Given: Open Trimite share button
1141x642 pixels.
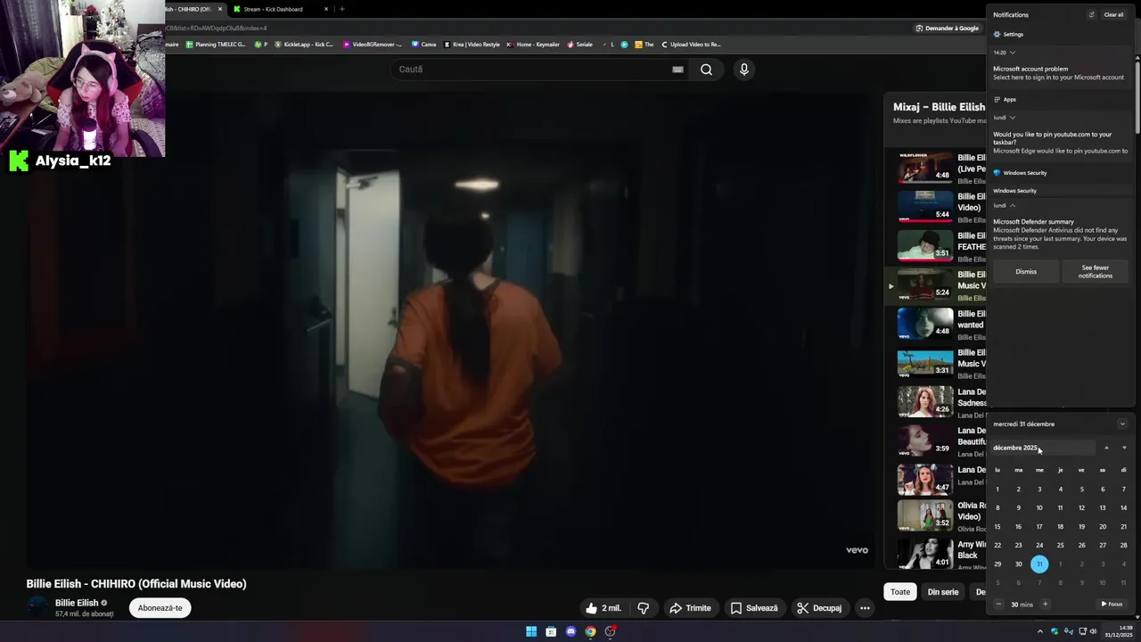Looking at the screenshot, I should click(690, 608).
